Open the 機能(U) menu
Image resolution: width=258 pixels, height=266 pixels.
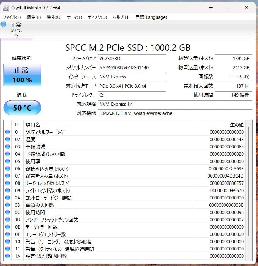54,17
